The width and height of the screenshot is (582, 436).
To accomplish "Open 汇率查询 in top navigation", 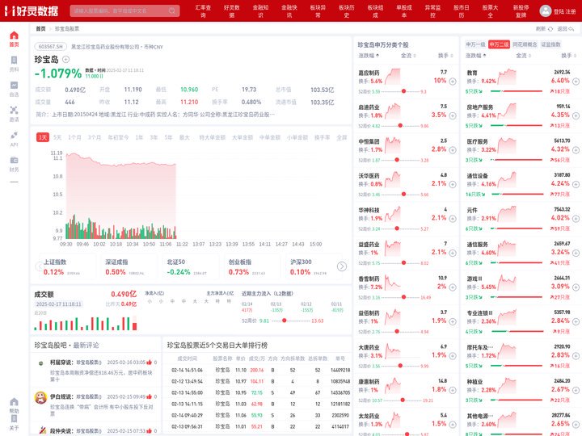I will [x=203, y=11].
